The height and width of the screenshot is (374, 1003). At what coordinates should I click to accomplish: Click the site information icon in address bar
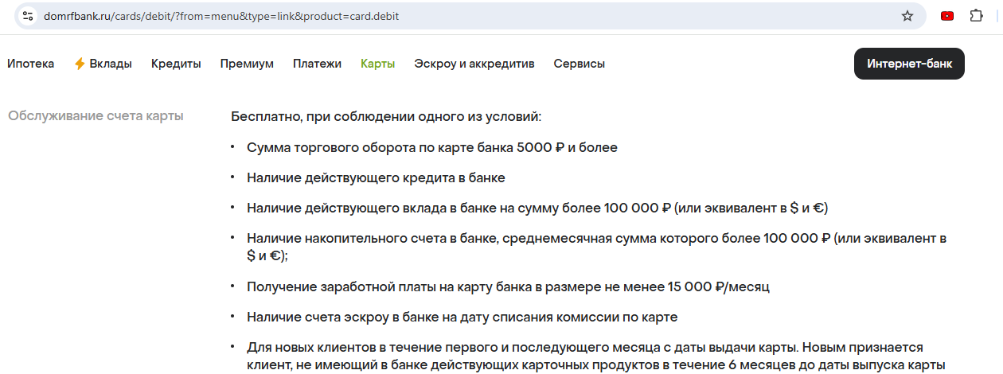click(x=26, y=16)
